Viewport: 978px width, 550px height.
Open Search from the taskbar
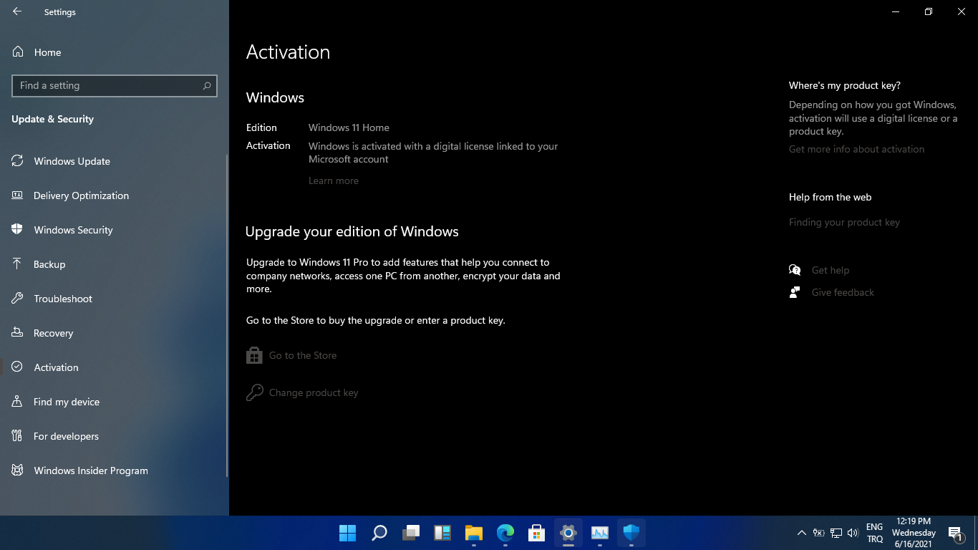[379, 533]
